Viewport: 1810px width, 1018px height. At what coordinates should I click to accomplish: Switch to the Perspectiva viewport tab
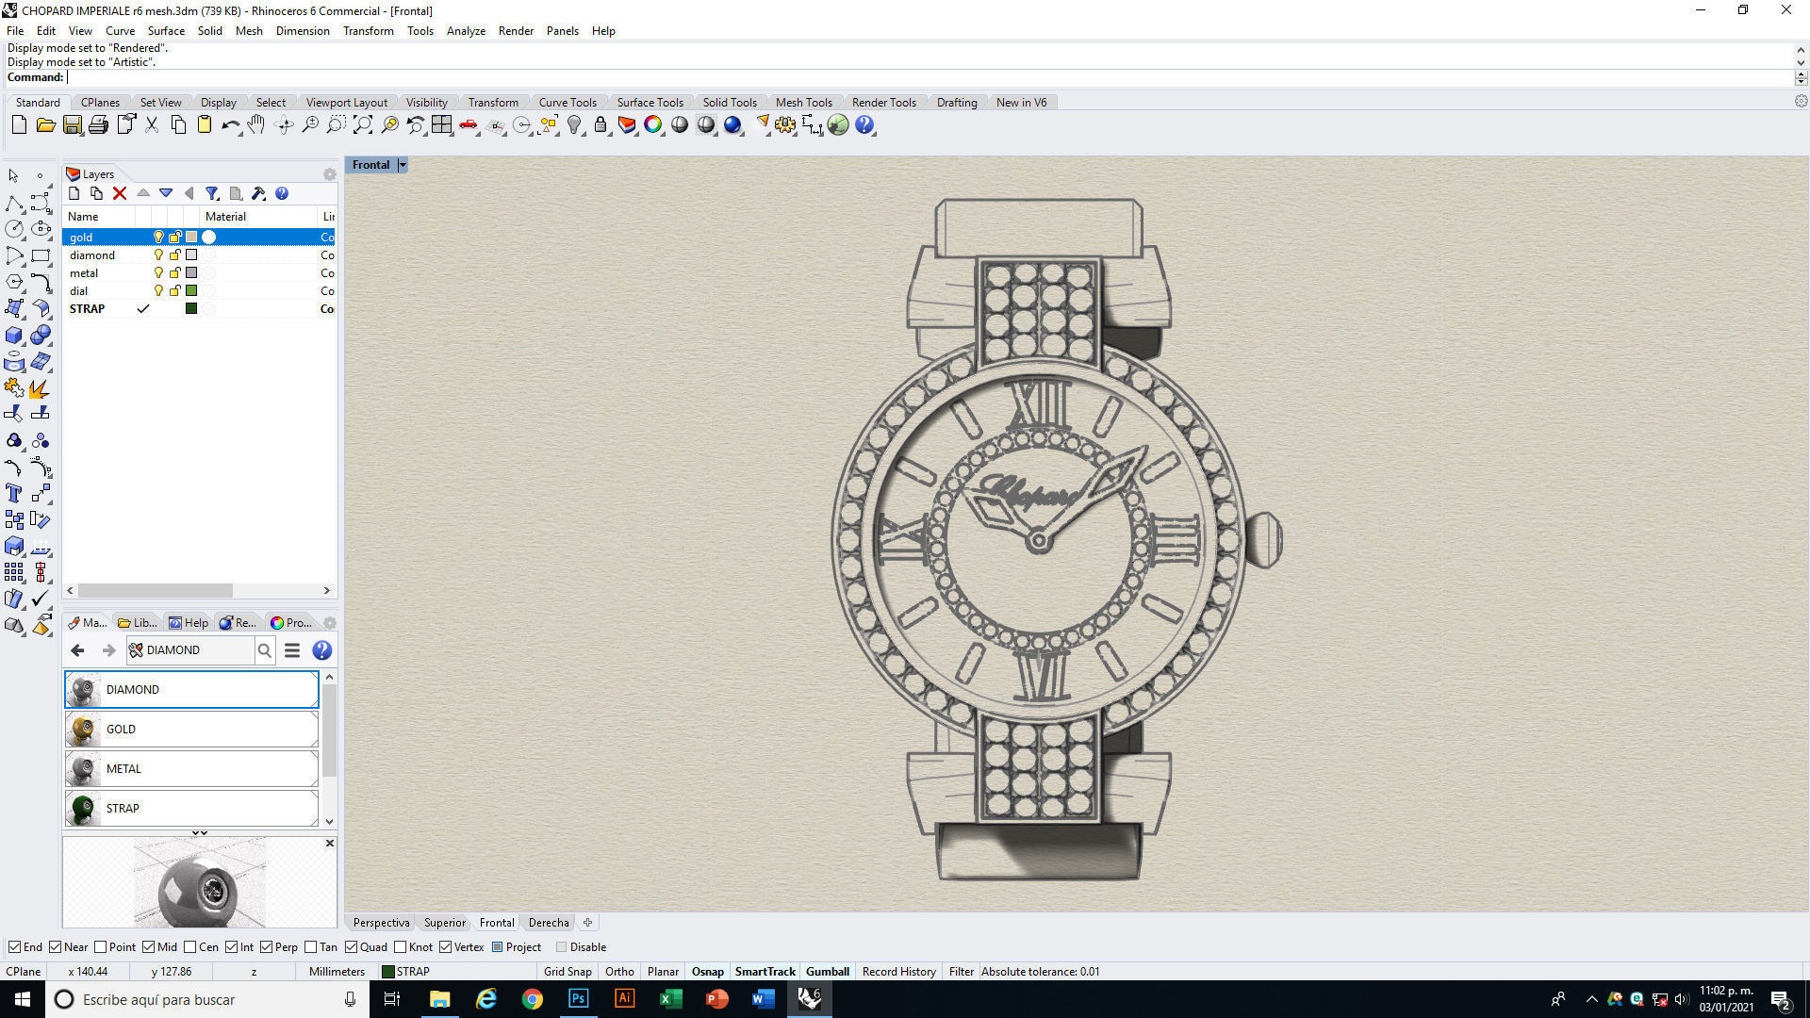(381, 923)
